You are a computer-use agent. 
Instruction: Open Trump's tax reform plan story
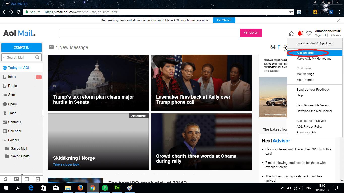[x=98, y=83]
